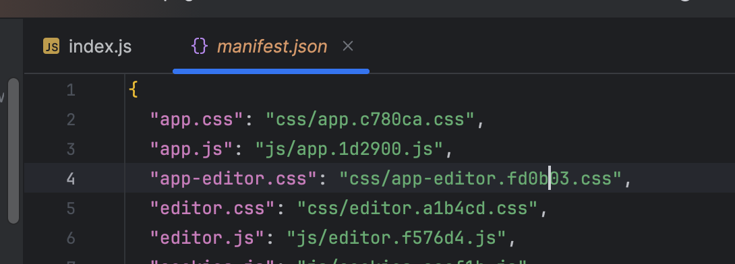
Task: Click the "app.css" key
Action: tap(197, 120)
